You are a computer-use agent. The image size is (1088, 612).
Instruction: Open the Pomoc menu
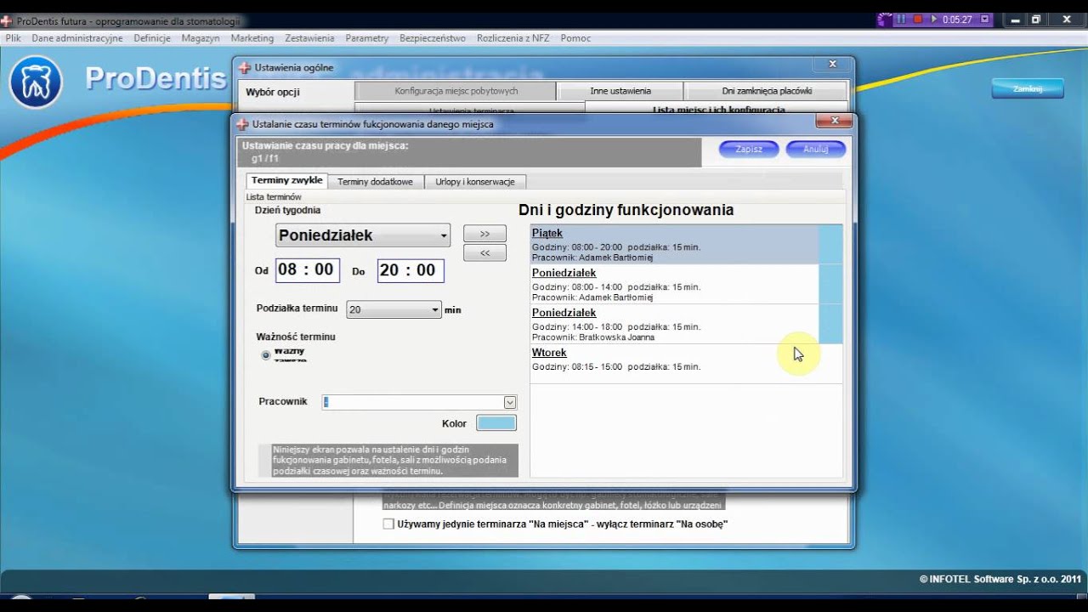coord(575,38)
